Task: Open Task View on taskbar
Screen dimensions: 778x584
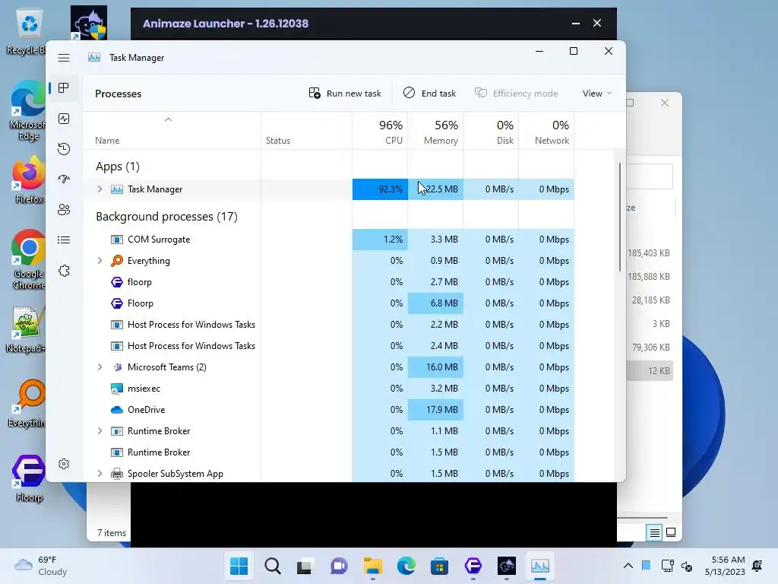Action: click(x=305, y=566)
